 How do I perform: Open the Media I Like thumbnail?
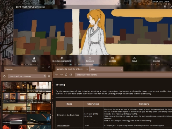(14, 119)
